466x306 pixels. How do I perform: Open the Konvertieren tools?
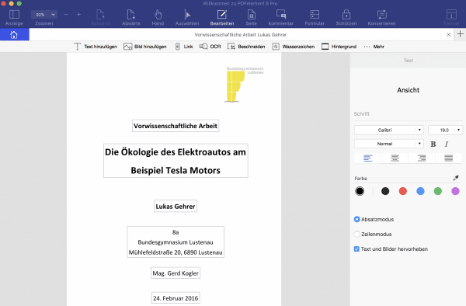click(381, 18)
